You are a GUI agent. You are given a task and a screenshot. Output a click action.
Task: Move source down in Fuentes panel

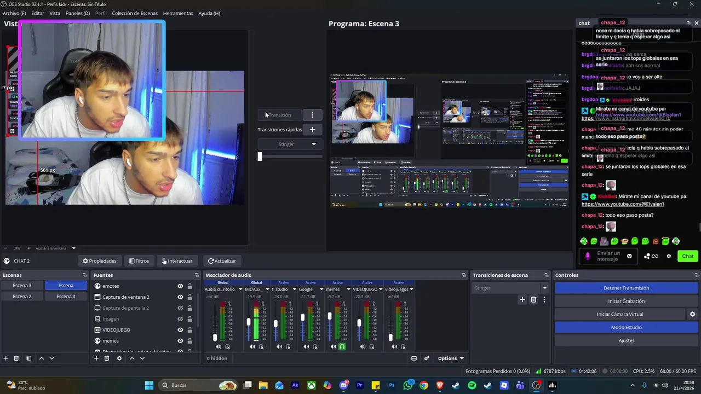coord(142,358)
